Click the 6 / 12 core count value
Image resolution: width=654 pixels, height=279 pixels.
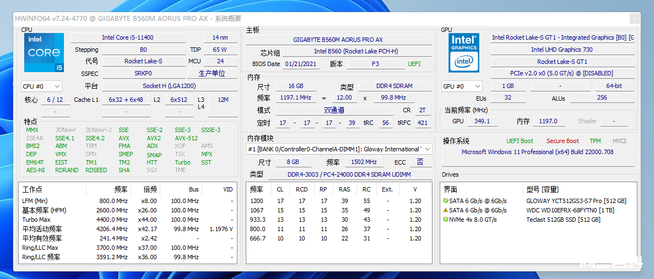(55, 100)
